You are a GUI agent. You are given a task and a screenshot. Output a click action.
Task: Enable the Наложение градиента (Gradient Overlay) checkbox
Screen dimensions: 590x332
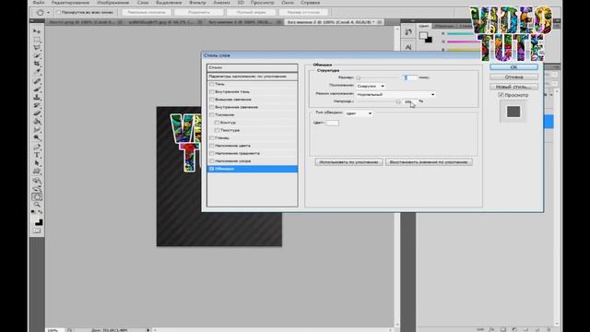[x=211, y=153]
